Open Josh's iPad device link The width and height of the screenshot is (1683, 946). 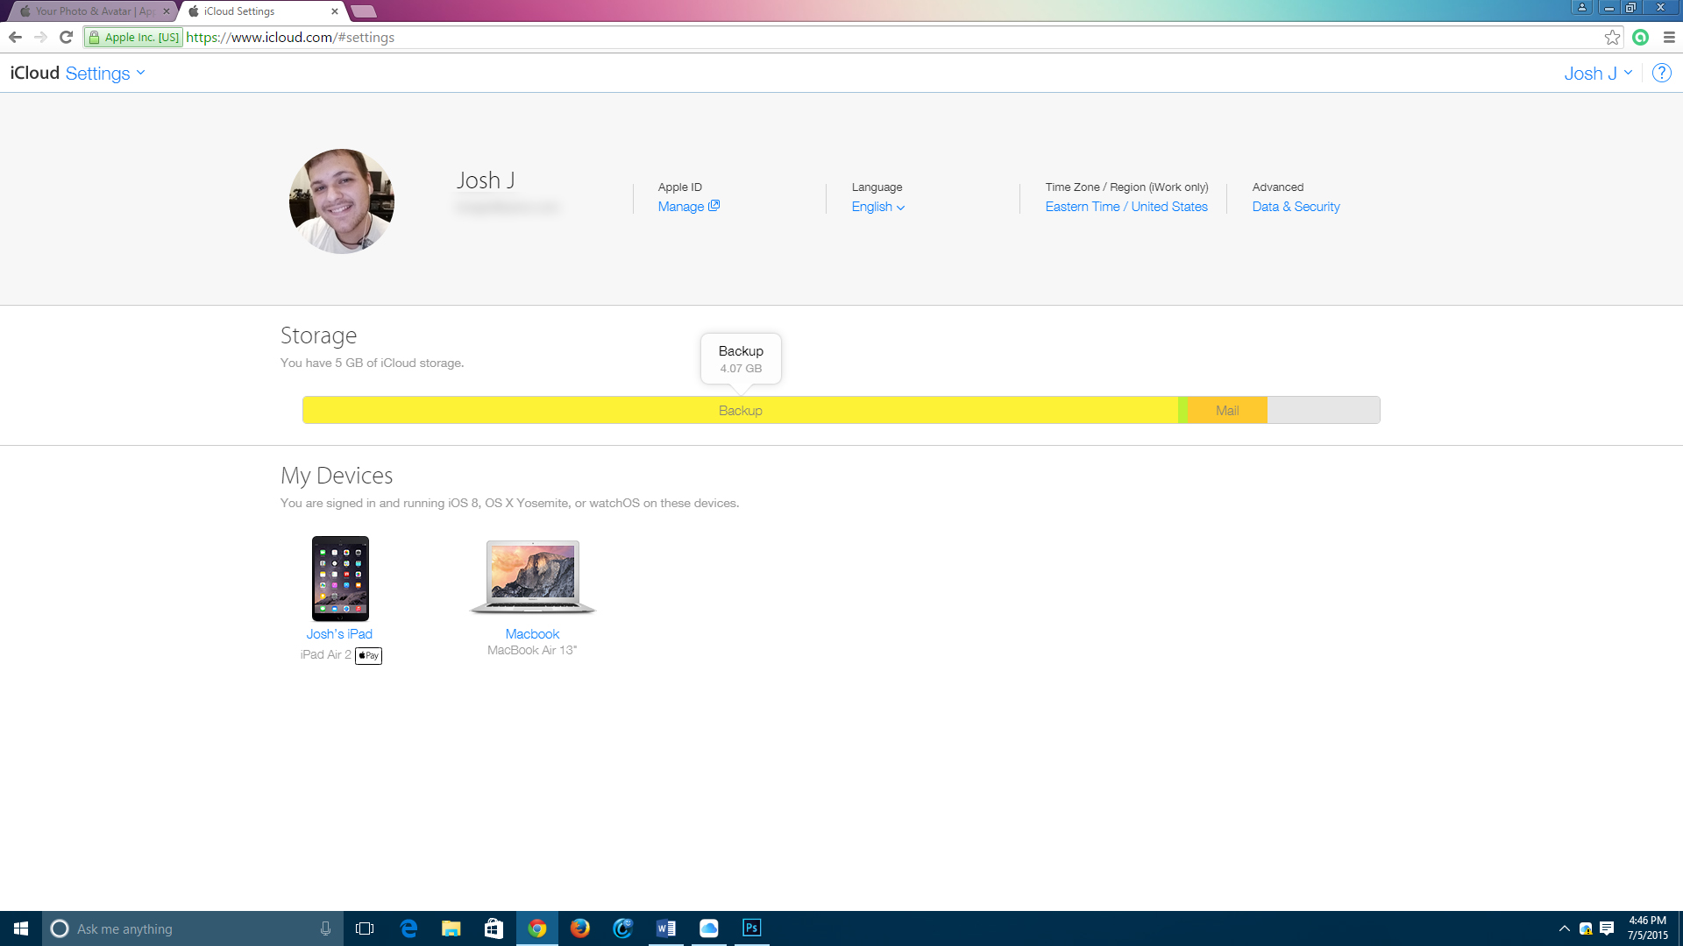point(339,634)
